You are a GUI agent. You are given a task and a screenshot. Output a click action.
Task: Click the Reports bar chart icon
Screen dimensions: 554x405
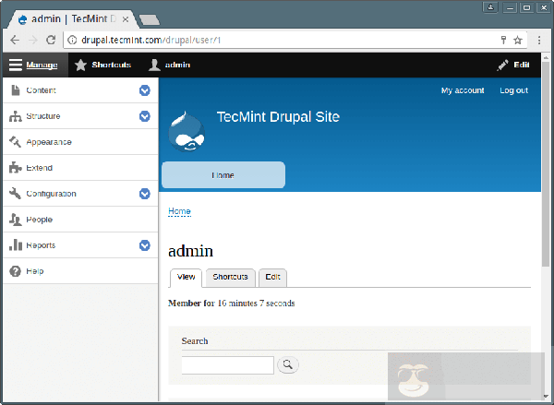[15, 244]
